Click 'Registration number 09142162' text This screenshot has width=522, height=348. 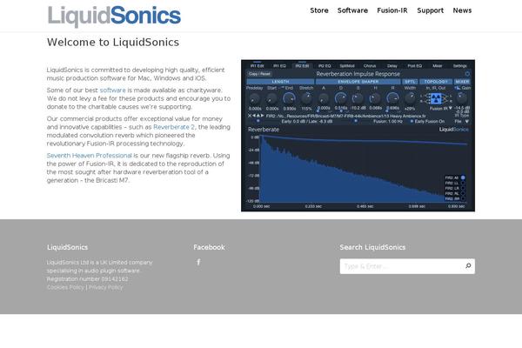(x=87, y=279)
